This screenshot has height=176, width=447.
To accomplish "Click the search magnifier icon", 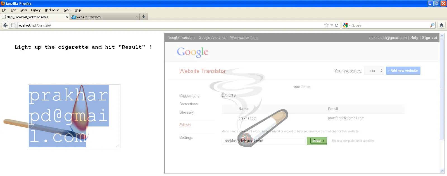I will click(x=432, y=25).
